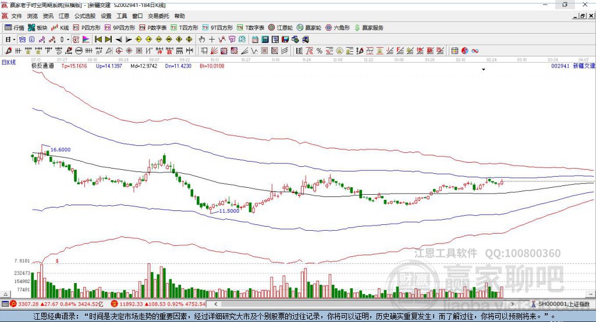Open the 公式选股 menu

click(x=85, y=16)
